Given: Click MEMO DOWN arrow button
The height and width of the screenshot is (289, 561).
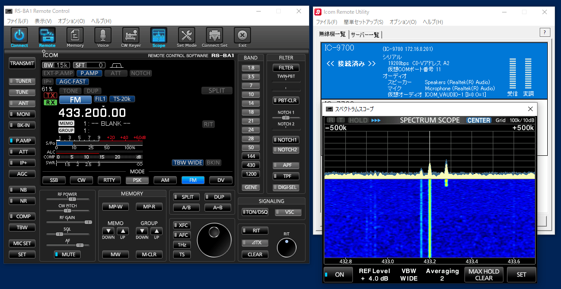Looking at the screenshot, I should (x=108, y=231).
